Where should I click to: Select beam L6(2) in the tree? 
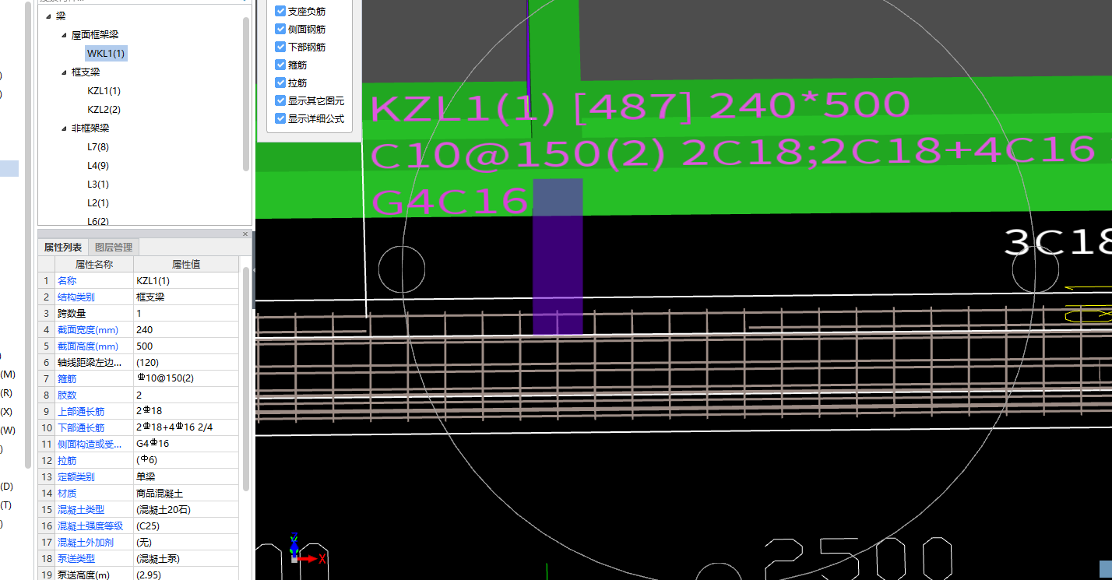pos(98,222)
